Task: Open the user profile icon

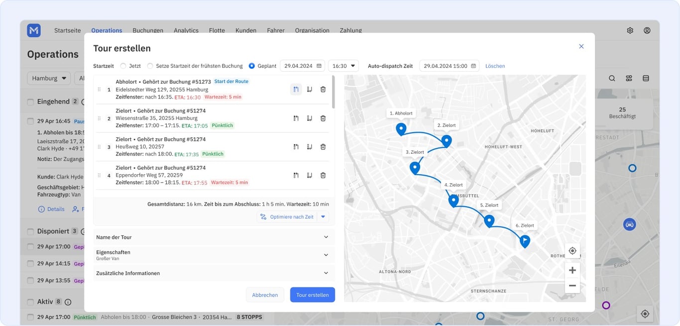Action: pyautogui.click(x=647, y=30)
